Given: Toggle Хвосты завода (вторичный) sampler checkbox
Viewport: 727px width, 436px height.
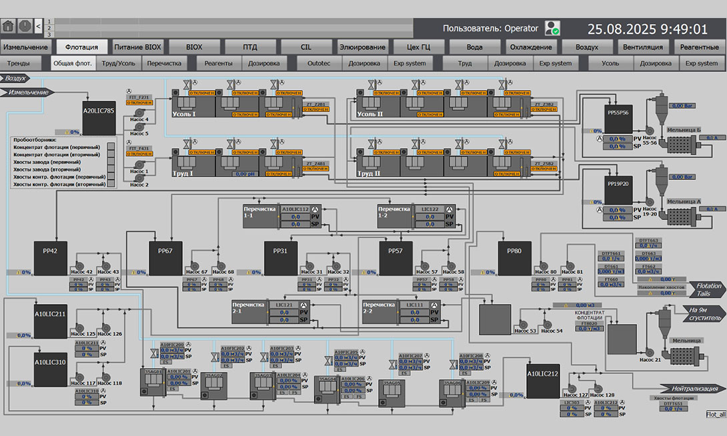Looking at the screenshot, I should (x=111, y=169).
